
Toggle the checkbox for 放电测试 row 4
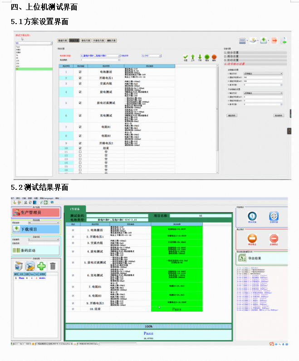click(x=80, y=92)
